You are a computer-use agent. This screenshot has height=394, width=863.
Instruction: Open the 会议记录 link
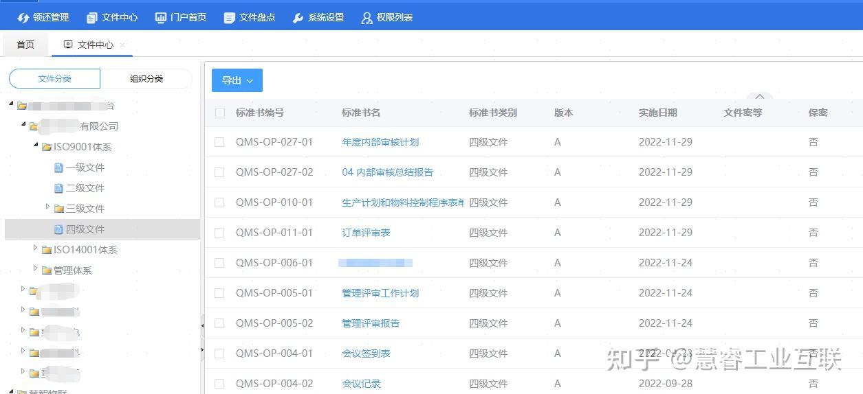coord(361,384)
